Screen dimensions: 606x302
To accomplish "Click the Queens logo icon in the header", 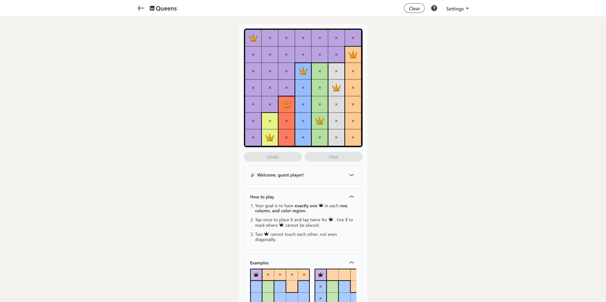I will (151, 8).
